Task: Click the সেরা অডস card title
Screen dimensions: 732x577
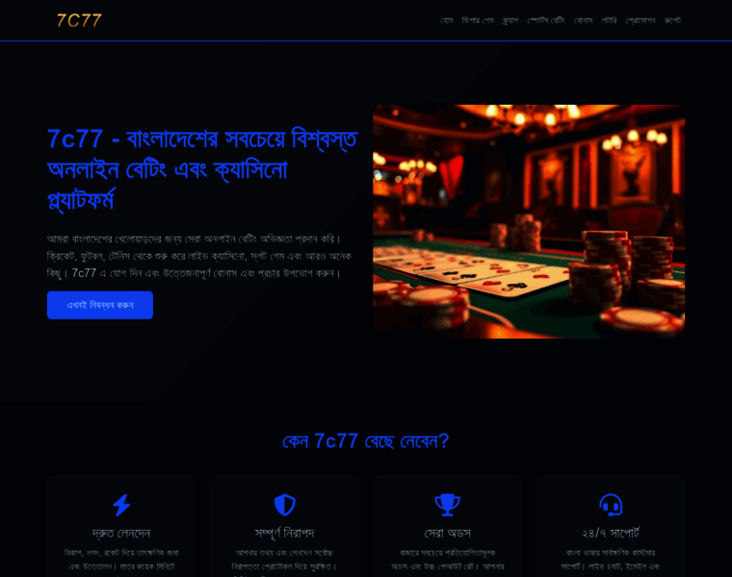Action: 447,533
